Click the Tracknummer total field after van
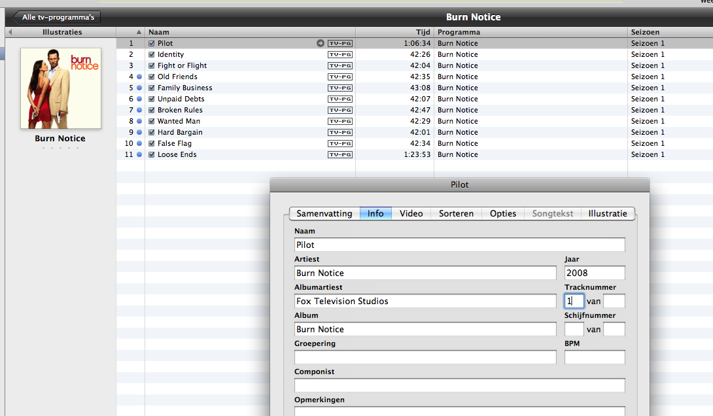 coord(614,302)
